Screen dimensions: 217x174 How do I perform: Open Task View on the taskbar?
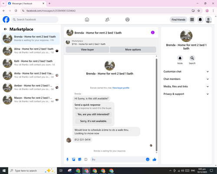pos(61,171)
